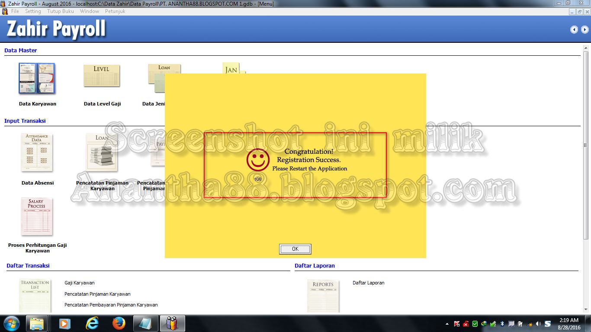This screenshot has width=591, height=332.
Task: Click the Kaspersky tray icon
Action: pos(457,324)
